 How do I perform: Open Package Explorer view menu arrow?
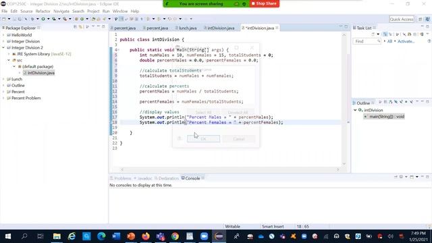pyautogui.click(x=93, y=27)
